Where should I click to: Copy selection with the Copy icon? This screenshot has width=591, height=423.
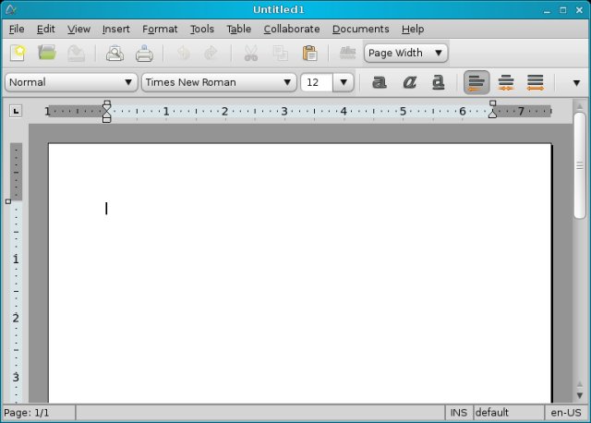coord(281,53)
